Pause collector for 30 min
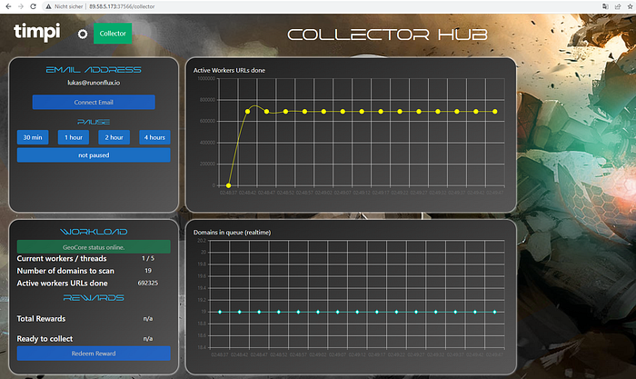Screen dimensions: 636x379 [x=33, y=137]
